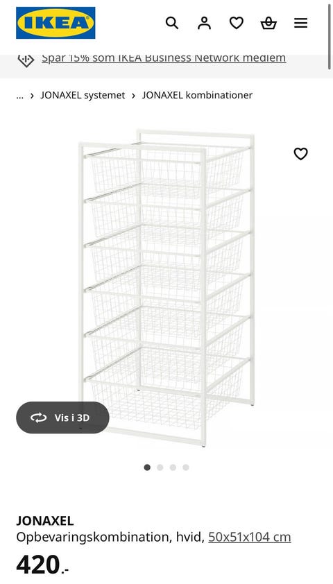Open the hamburger menu icon

(x=300, y=23)
